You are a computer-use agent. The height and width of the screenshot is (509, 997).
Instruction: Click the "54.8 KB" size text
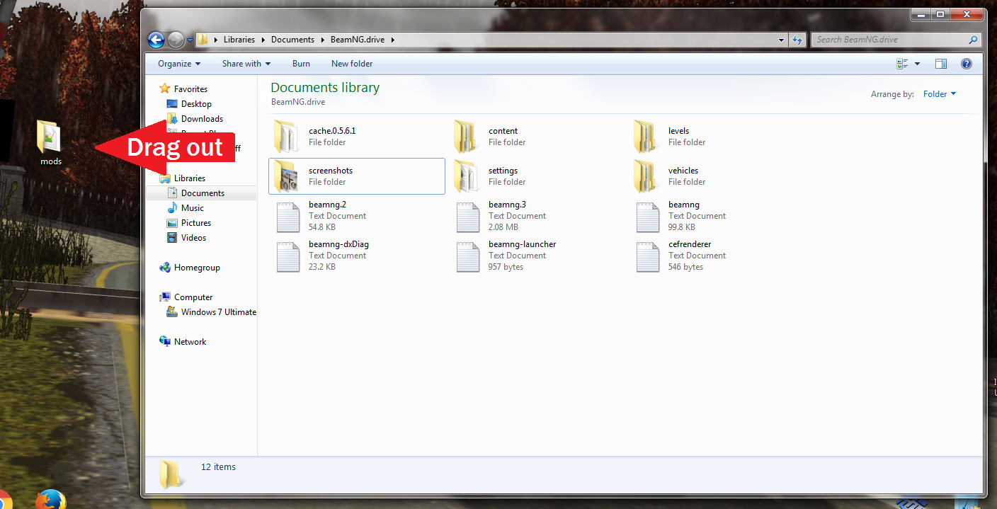pyautogui.click(x=322, y=227)
